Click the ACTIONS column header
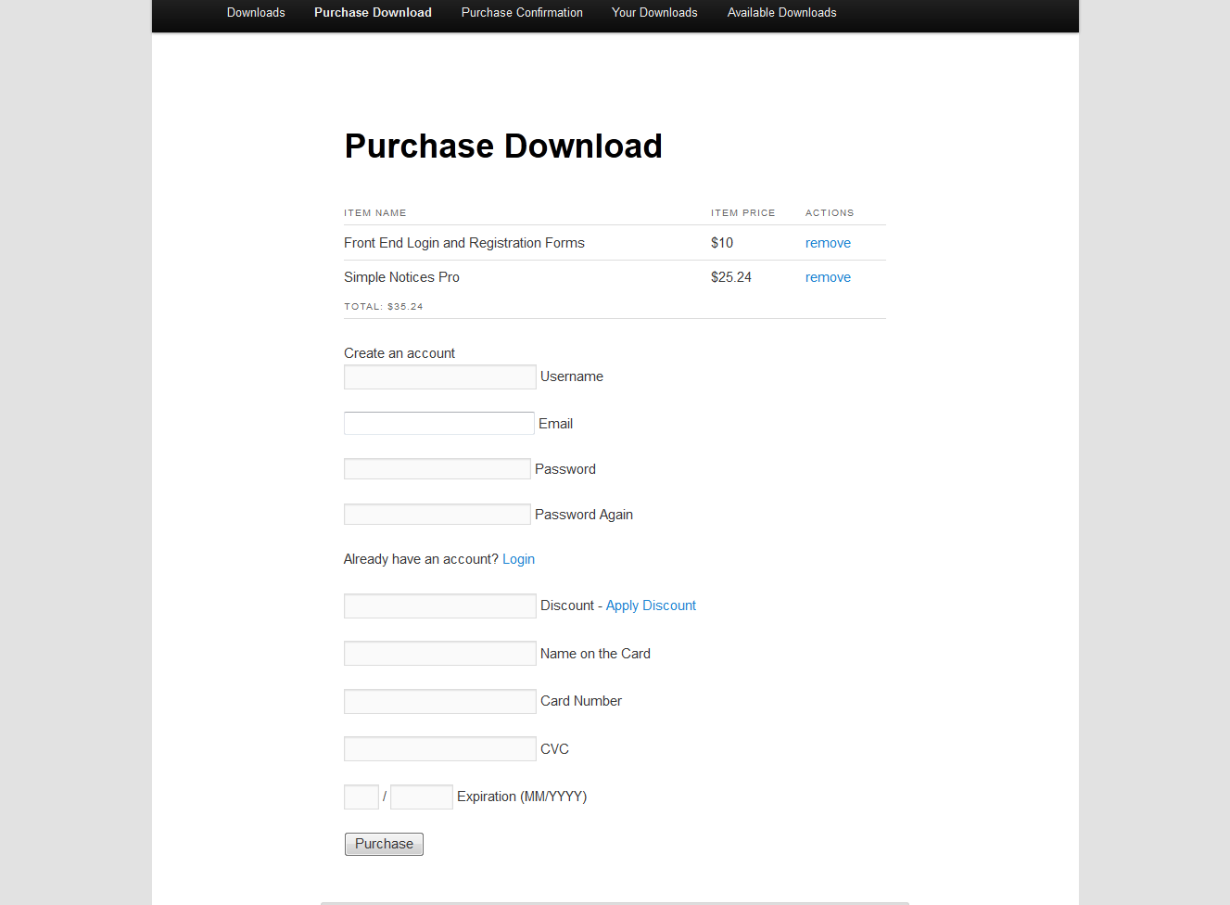This screenshot has width=1230, height=905. (830, 213)
